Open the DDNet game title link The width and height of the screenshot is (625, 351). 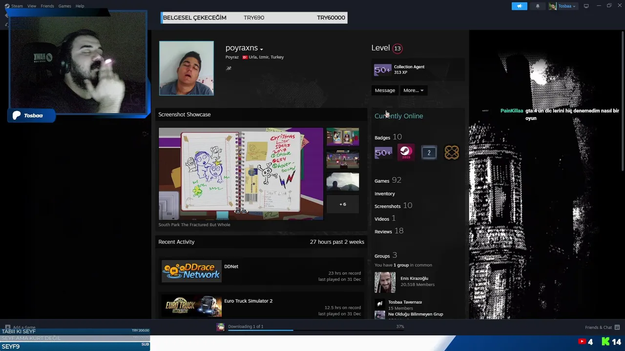pyautogui.click(x=231, y=267)
